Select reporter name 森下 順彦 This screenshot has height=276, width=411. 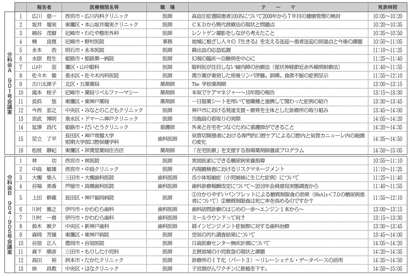coord(44,252)
